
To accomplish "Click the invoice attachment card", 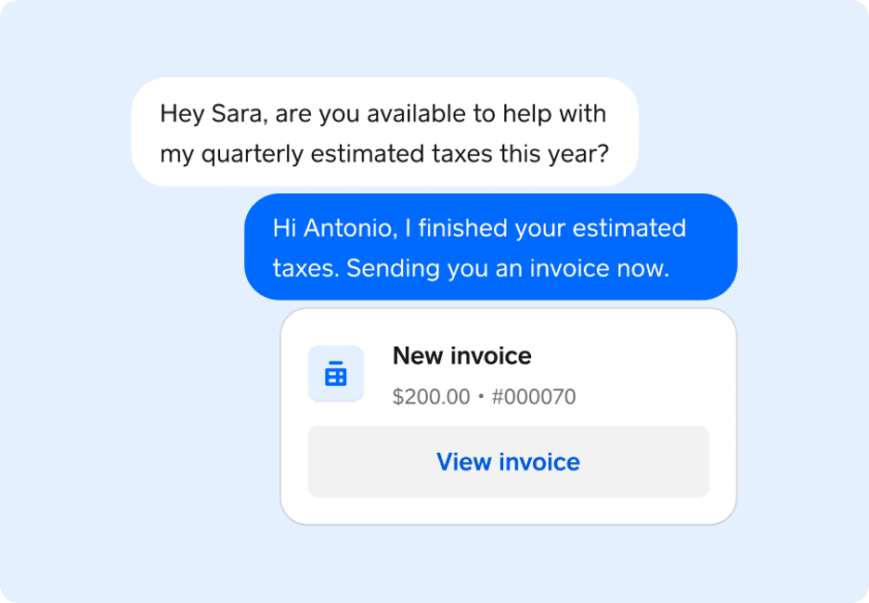I will click(x=509, y=415).
